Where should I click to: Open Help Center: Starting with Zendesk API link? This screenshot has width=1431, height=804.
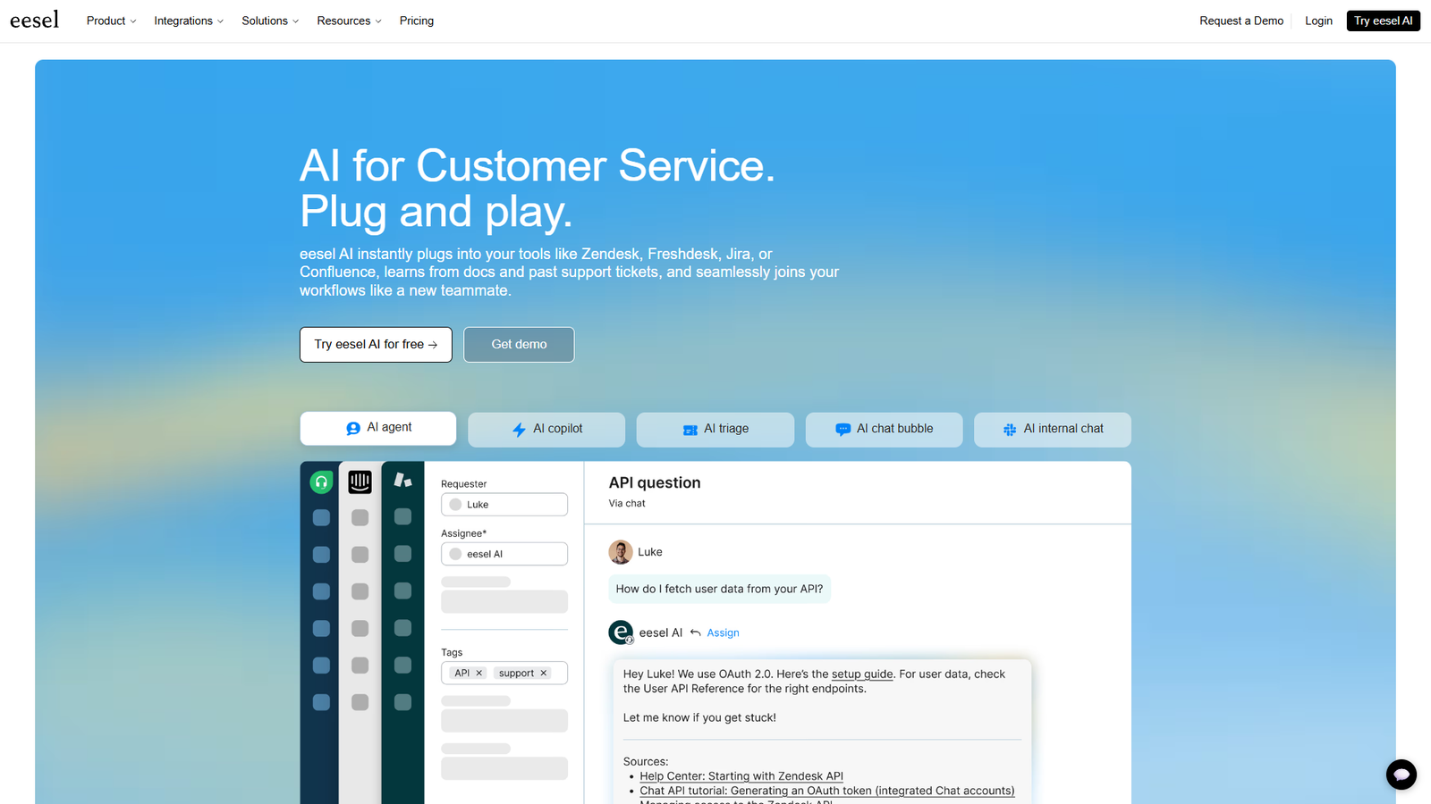[x=741, y=776]
